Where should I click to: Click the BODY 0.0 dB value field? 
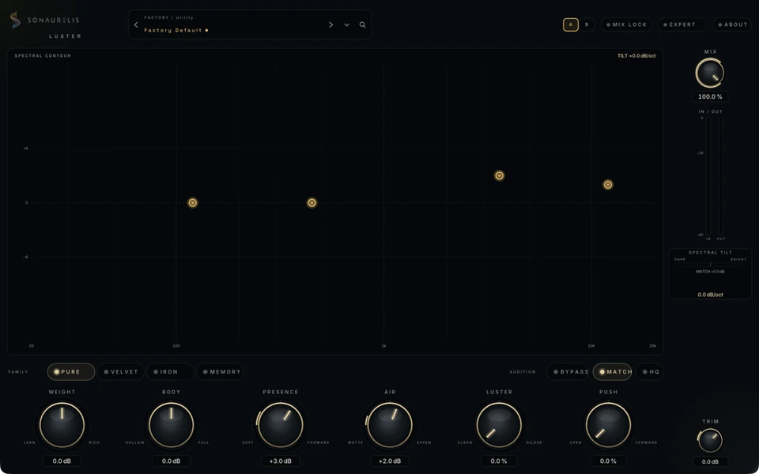point(172,461)
